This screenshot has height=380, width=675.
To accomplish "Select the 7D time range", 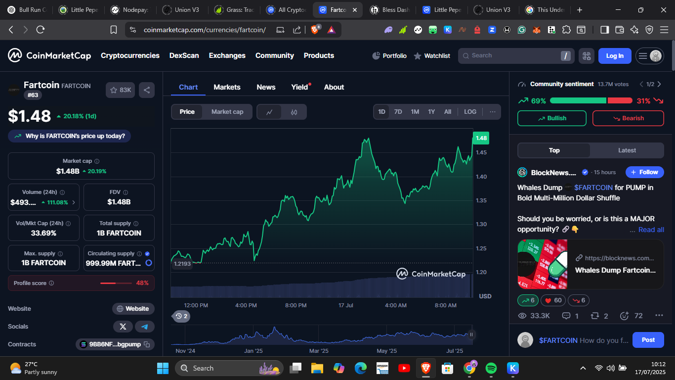I will coord(398,112).
